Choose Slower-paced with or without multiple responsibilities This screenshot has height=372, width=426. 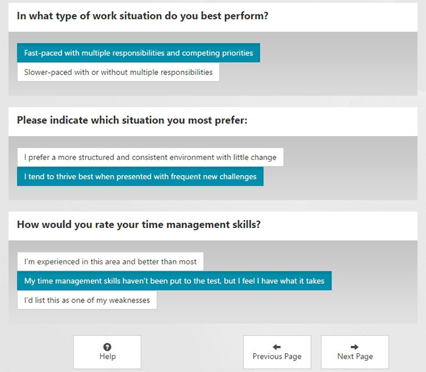point(118,72)
